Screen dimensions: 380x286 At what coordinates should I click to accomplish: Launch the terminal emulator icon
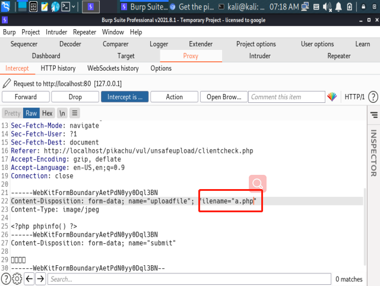(66, 7)
